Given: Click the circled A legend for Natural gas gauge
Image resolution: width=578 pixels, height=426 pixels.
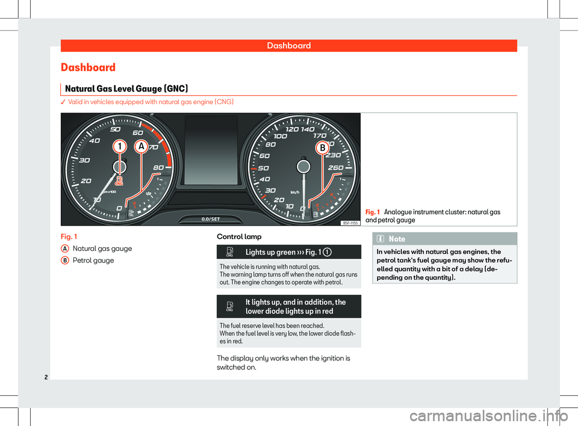Looking at the screenshot, I should [64, 248].
